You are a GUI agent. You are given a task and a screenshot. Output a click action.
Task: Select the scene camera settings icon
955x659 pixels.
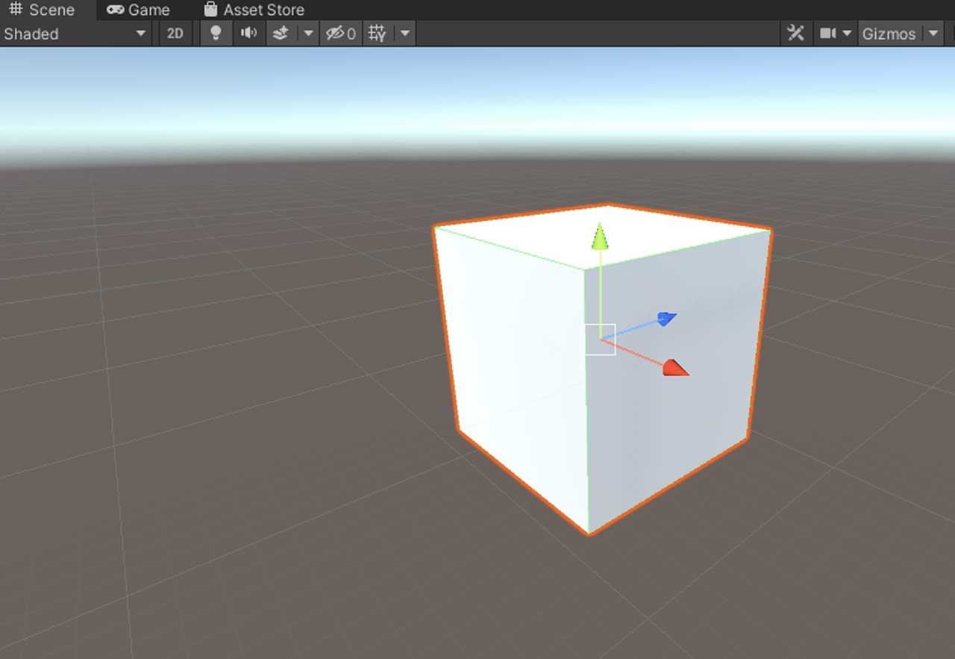828,33
